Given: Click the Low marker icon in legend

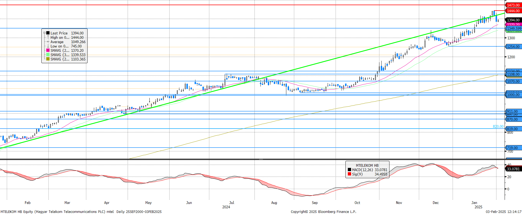Looking at the screenshot, I should 48,46.
